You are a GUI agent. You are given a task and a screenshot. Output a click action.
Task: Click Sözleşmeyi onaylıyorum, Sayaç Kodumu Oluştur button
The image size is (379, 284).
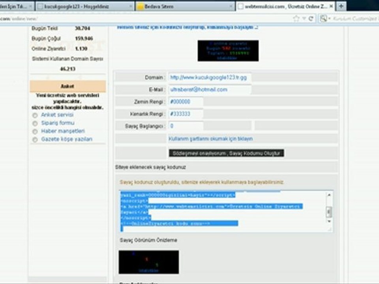(x=226, y=153)
